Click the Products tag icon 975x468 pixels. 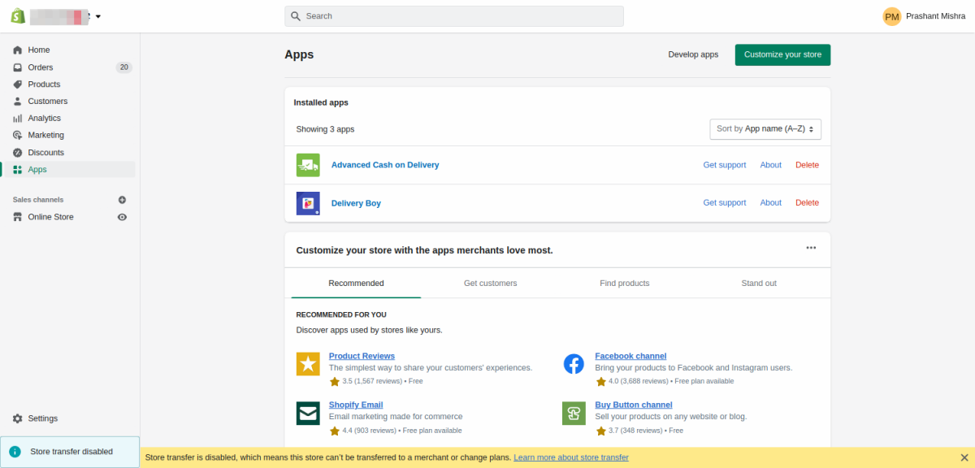(18, 84)
